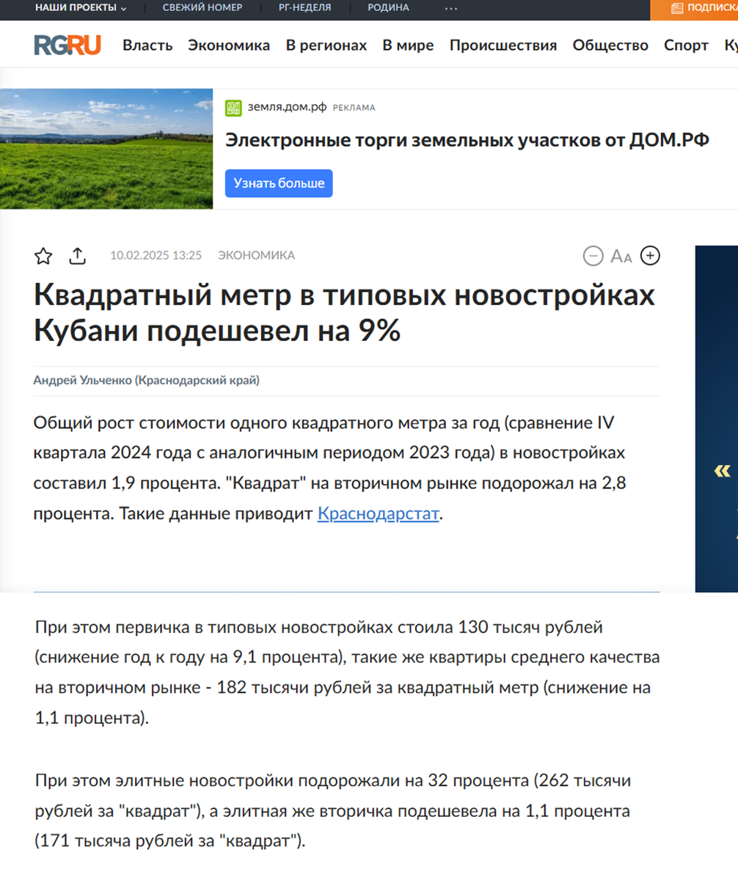Click the Узнать больше ad button
The height and width of the screenshot is (880, 738).
(279, 183)
